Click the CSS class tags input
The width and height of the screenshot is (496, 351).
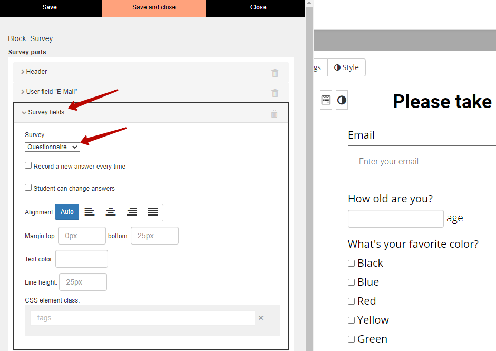pyautogui.click(x=142, y=318)
